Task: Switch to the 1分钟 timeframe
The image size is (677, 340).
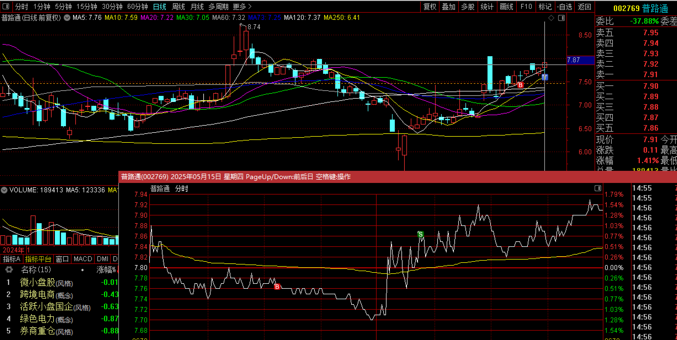Action: 42,7
